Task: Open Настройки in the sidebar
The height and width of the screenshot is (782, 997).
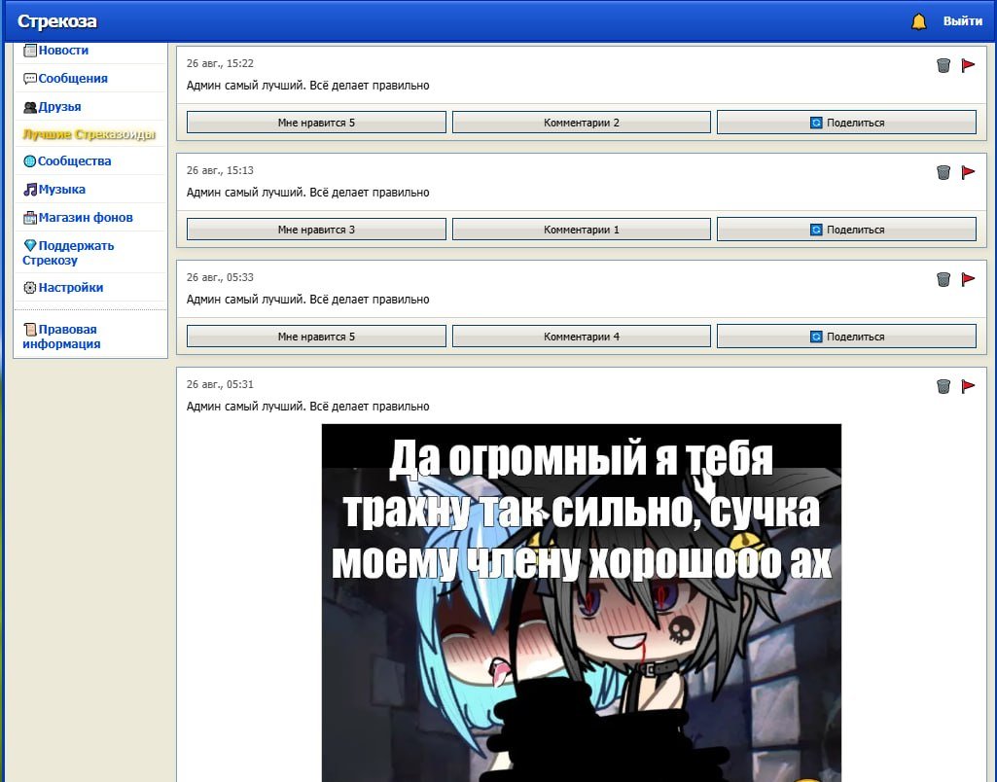Action: click(71, 287)
